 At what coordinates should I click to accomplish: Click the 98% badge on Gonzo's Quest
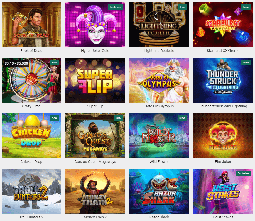click(x=118, y=118)
